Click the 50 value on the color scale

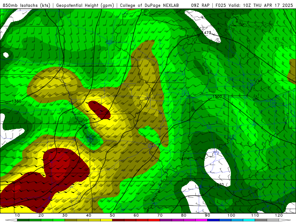pos(112,215)
